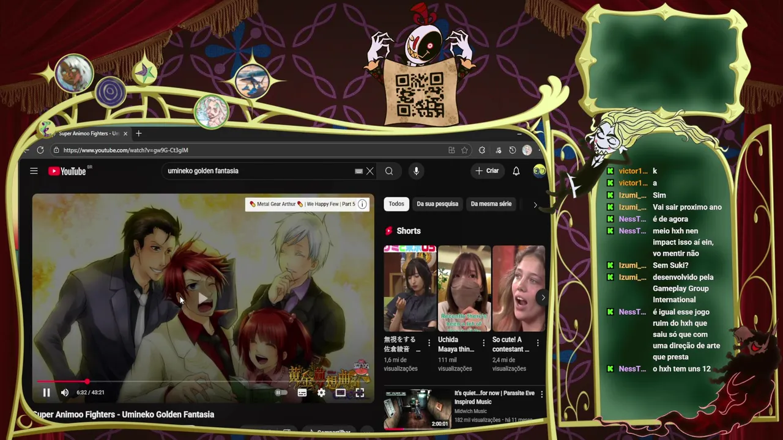Open the on-screen keyboard in search box
783x440 pixels.
tap(358, 171)
